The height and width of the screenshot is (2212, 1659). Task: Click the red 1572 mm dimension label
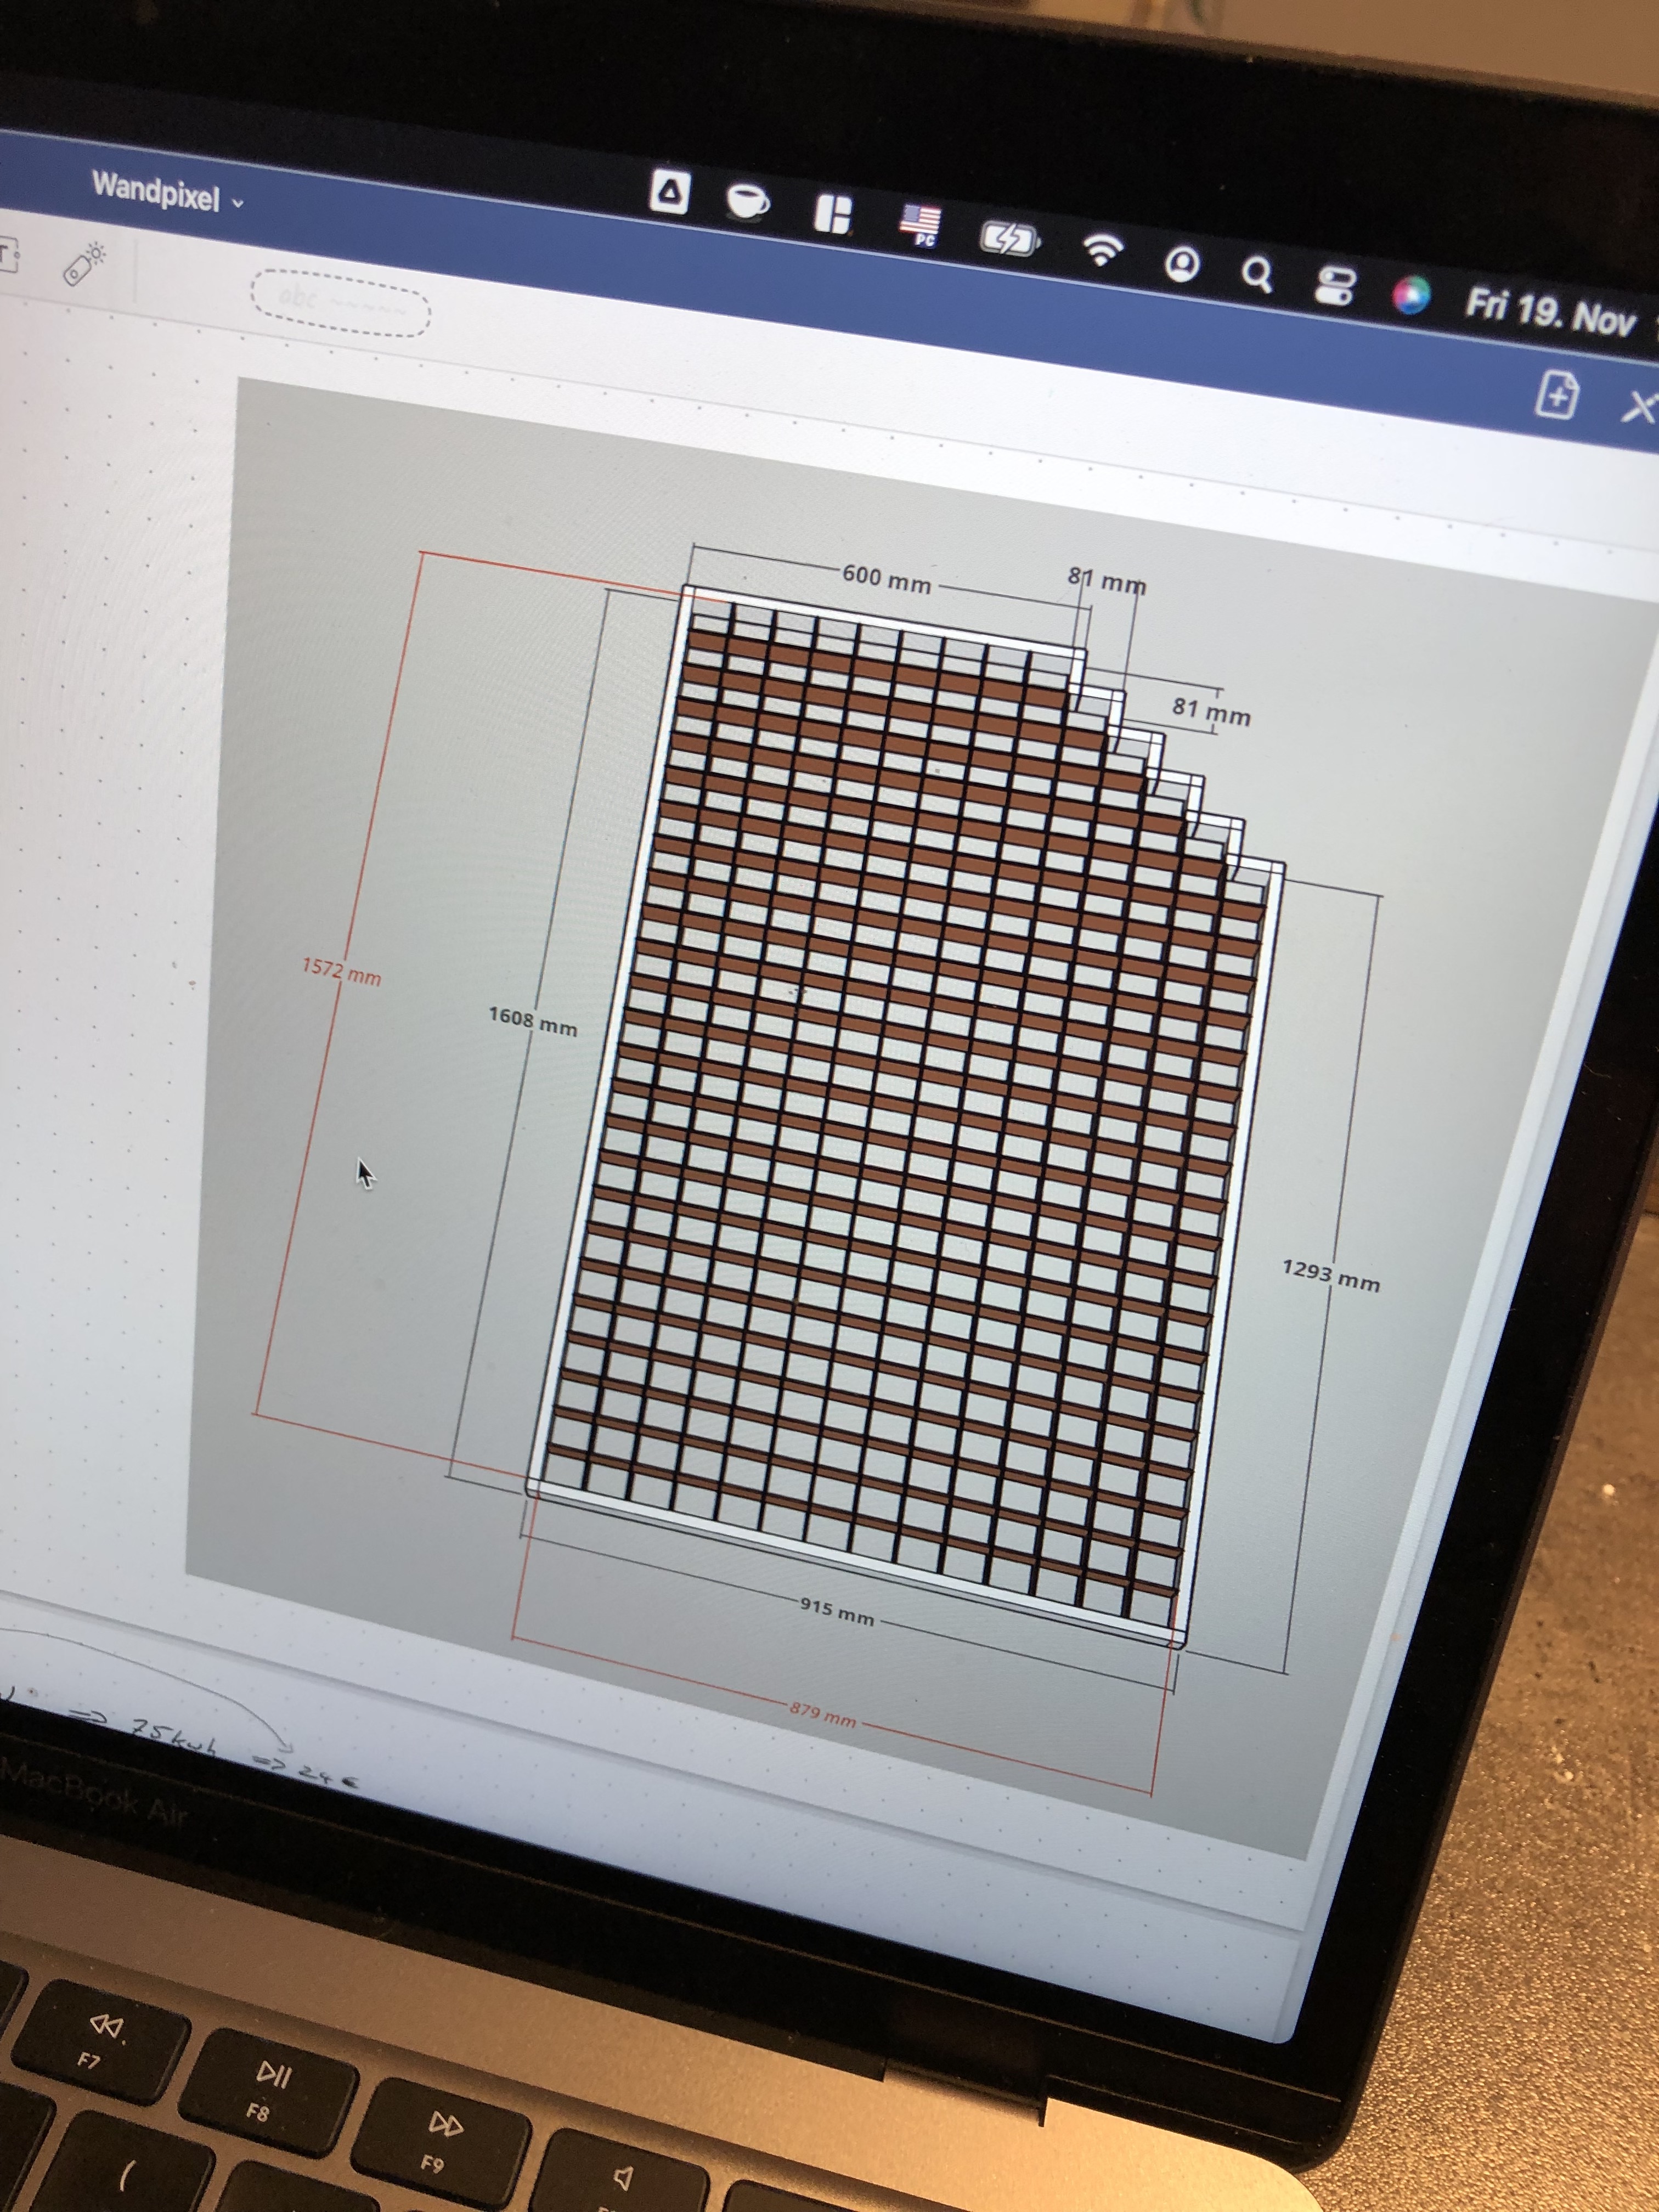[341, 971]
